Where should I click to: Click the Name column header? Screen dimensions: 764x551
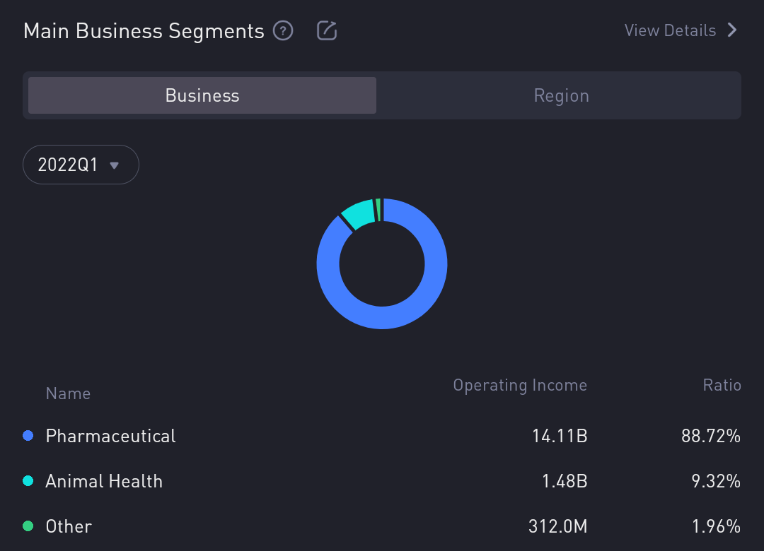[x=68, y=393]
